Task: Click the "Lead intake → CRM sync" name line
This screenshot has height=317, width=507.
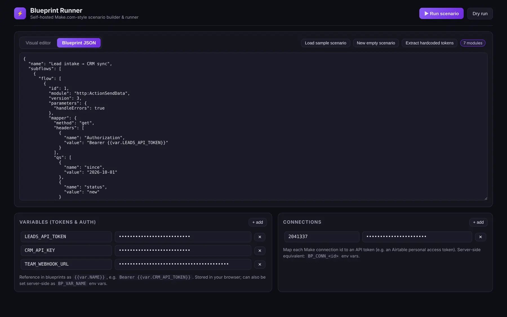Action: pos(70,64)
